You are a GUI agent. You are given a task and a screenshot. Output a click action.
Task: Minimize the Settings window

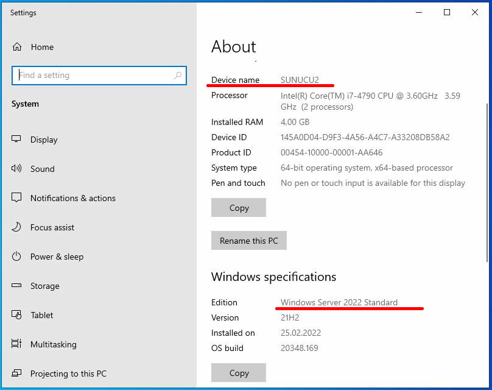click(x=419, y=13)
